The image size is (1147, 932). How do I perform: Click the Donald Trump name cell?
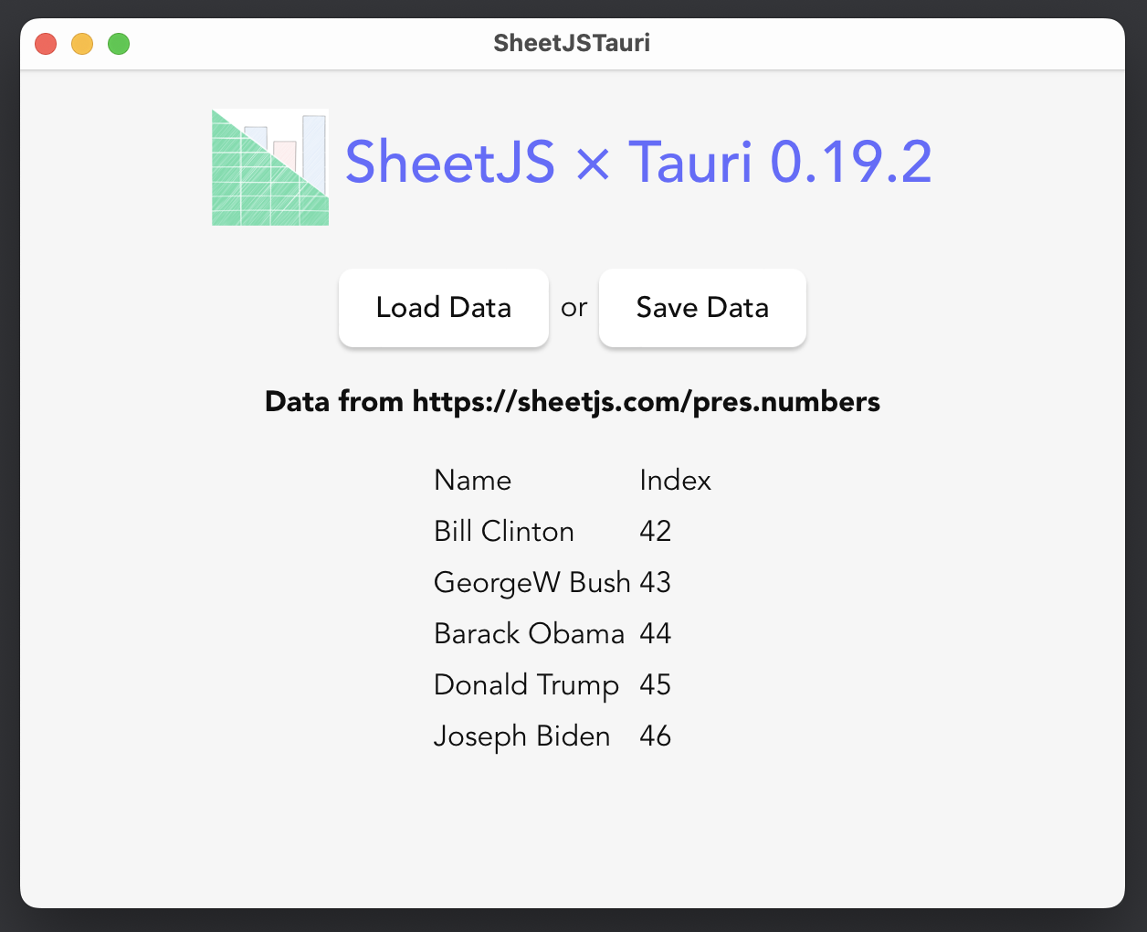(x=526, y=685)
